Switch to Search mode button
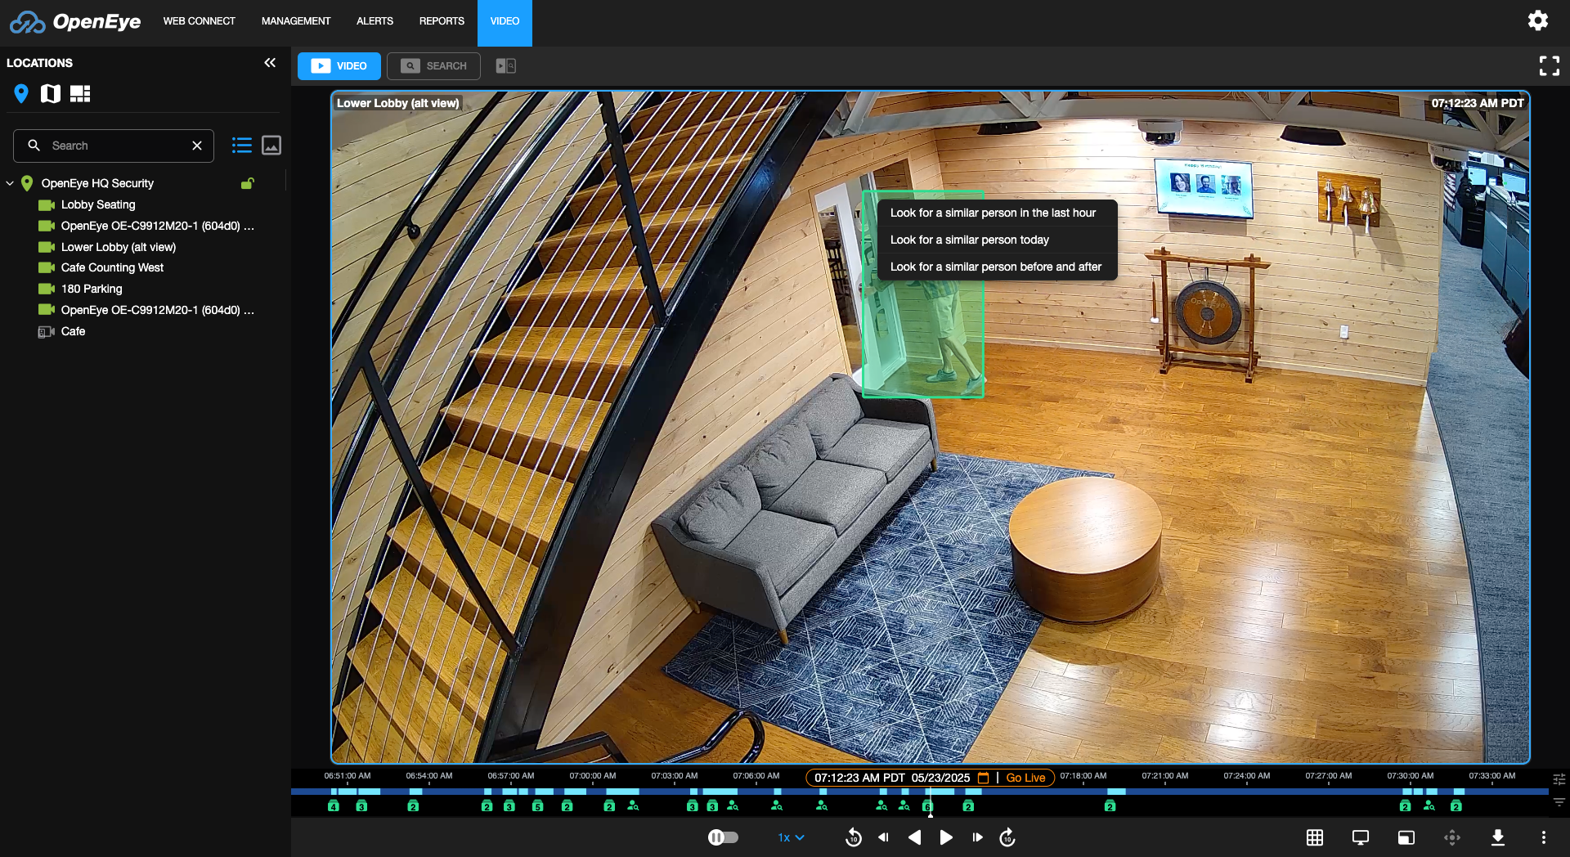1570x857 pixels. (434, 66)
